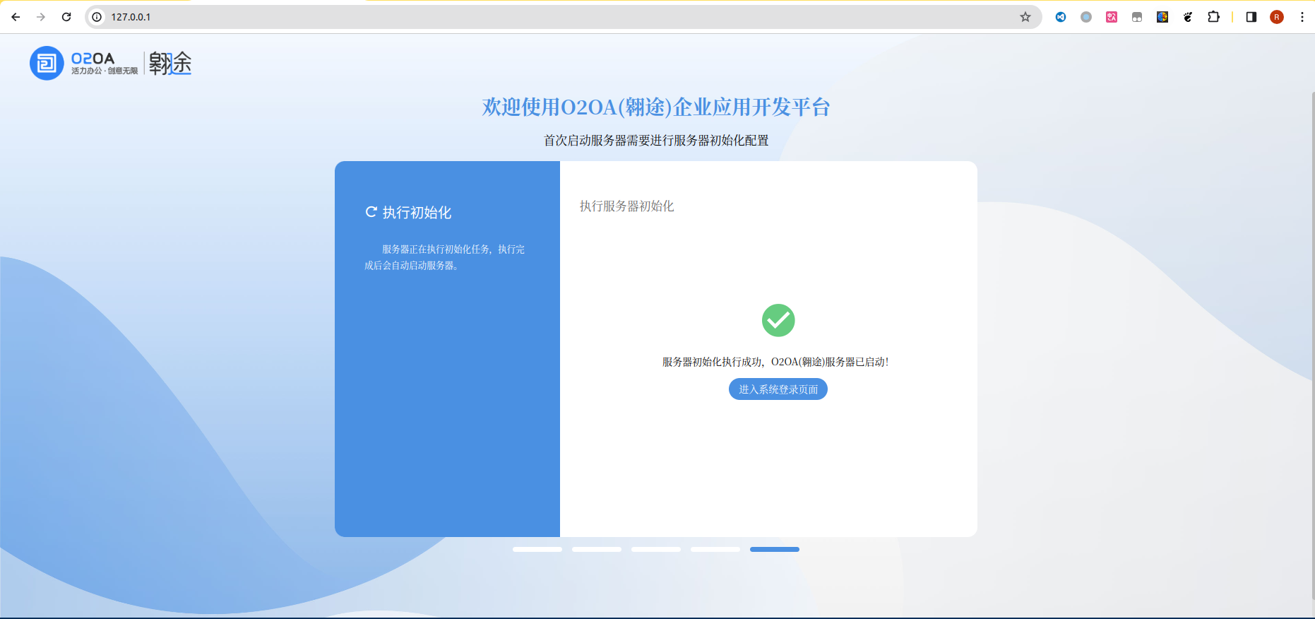Go back to the previous page
This screenshot has width=1315, height=619.
(16, 17)
